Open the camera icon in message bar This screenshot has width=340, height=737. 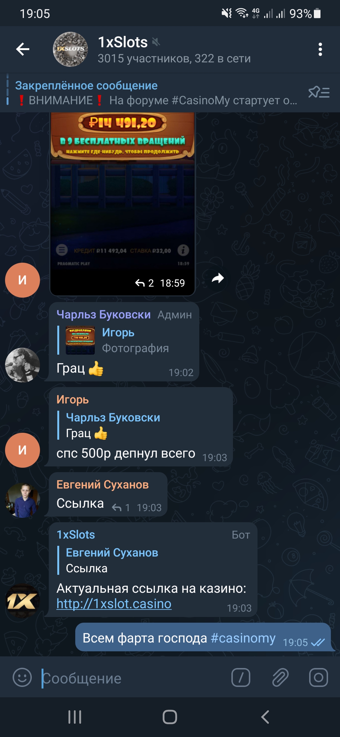(x=318, y=677)
